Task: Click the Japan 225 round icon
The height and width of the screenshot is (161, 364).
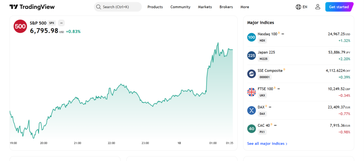Action: click(251, 56)
